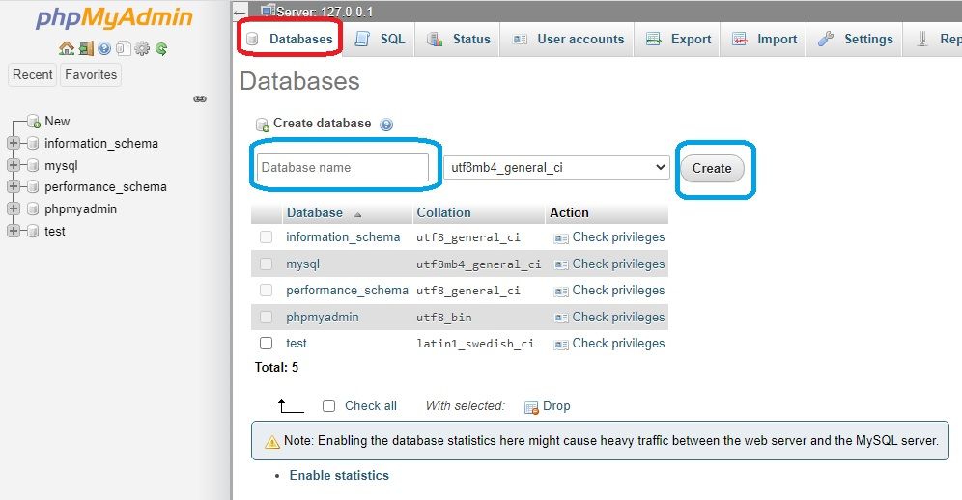Click the Enable statistics link

coord(339,476)
